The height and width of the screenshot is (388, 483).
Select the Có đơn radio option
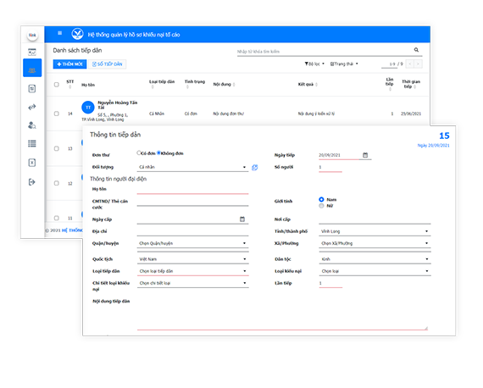point(139,152)
